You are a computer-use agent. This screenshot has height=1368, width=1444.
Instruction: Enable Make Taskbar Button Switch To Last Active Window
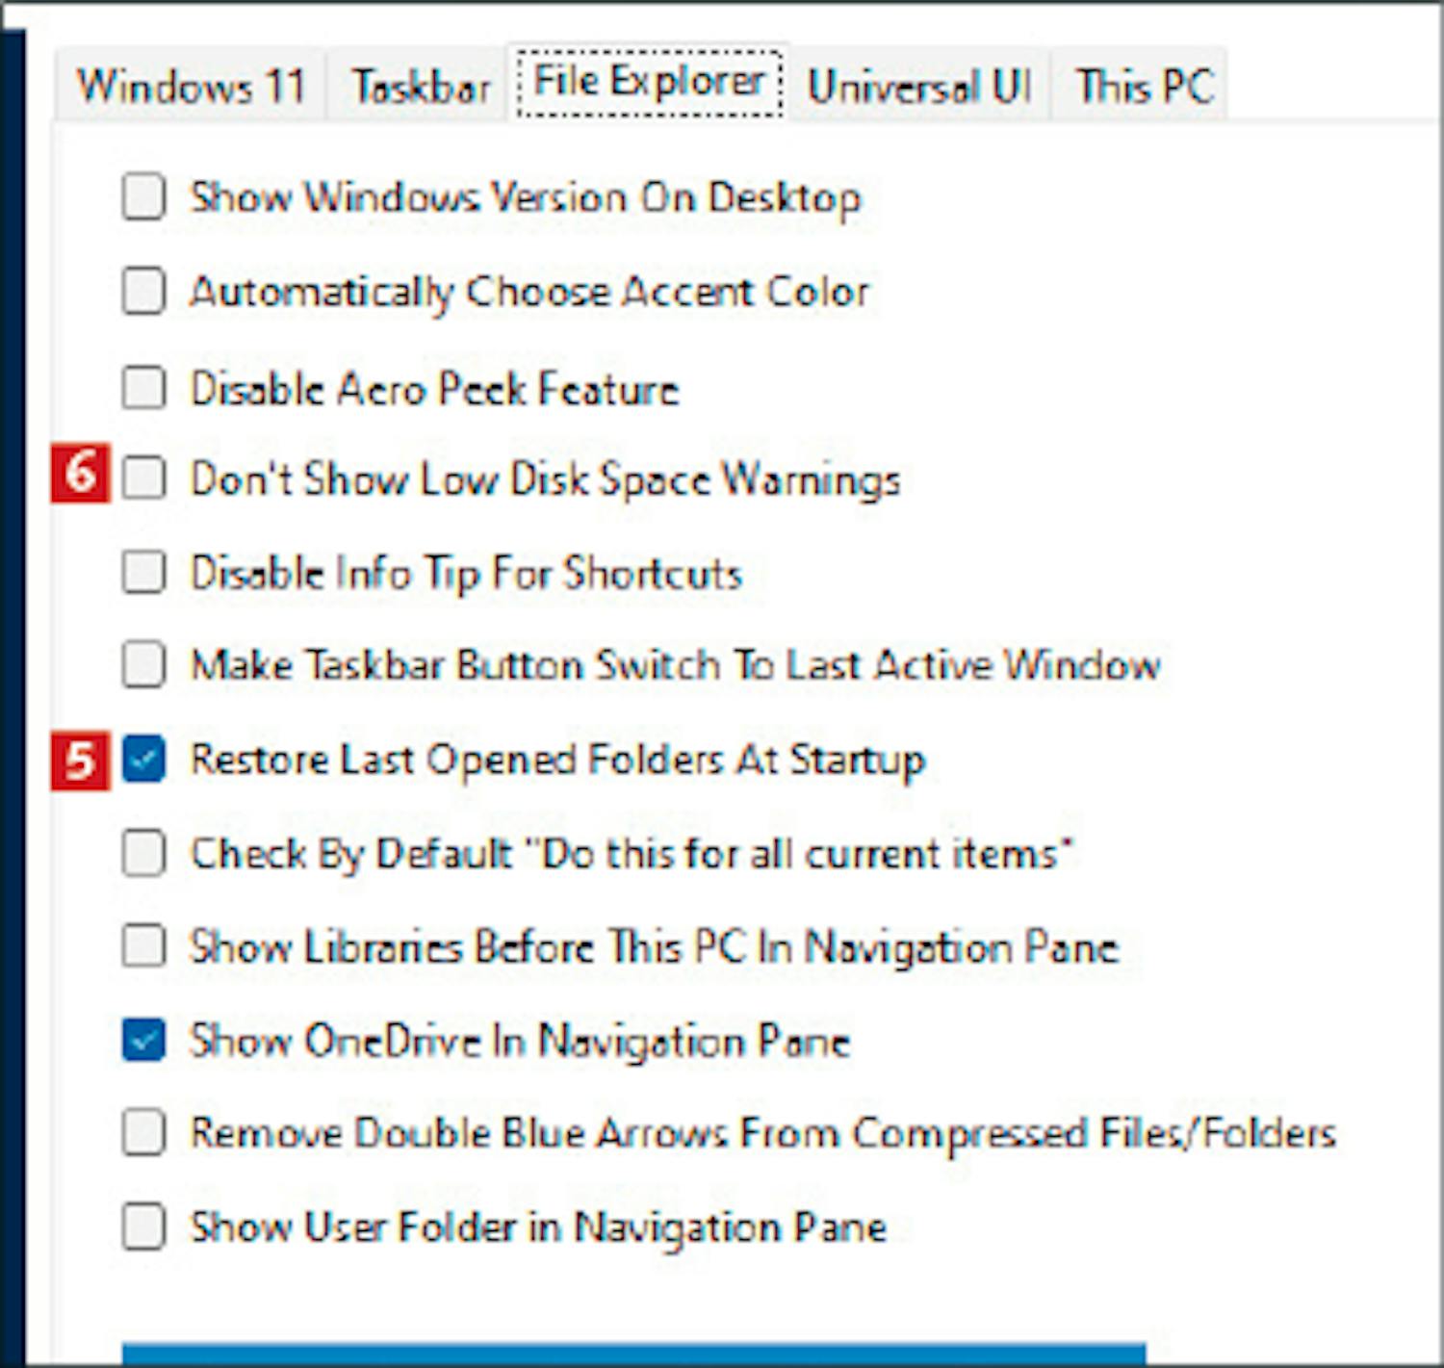click(x=143, y=664)
